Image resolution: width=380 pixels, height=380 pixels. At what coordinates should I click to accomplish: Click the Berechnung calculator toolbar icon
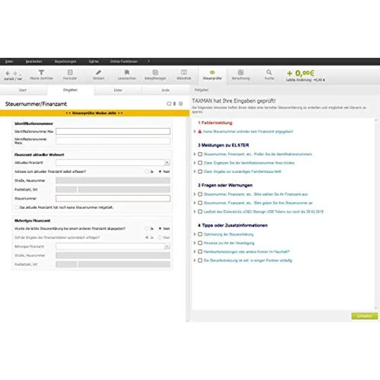tap(241, 73)
